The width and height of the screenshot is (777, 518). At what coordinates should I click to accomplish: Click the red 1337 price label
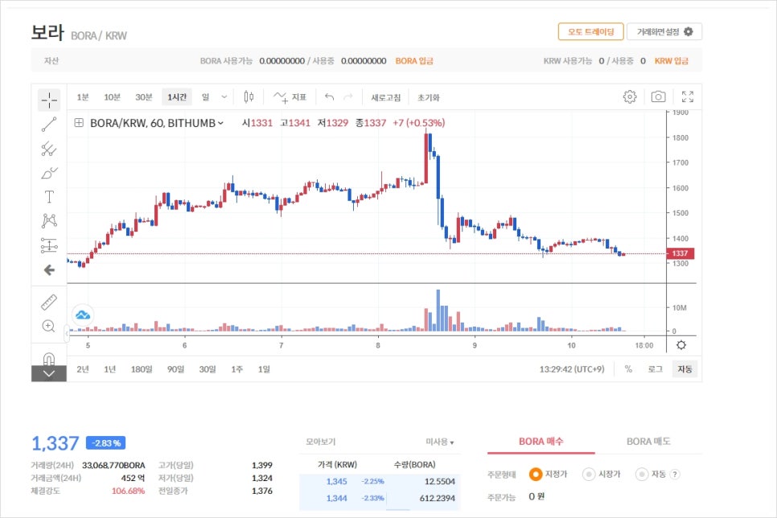(680, 253)
